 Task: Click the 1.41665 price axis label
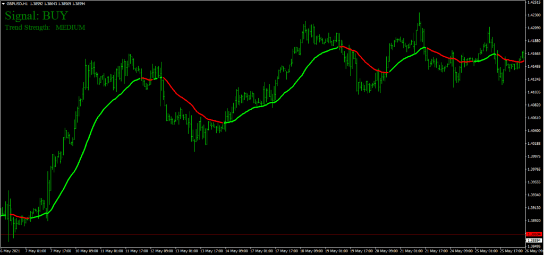click(x=533, y=54)
